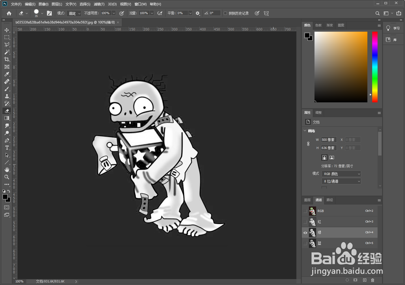Toggle pressure for size

pyautogui.click(x=257, y=13)
